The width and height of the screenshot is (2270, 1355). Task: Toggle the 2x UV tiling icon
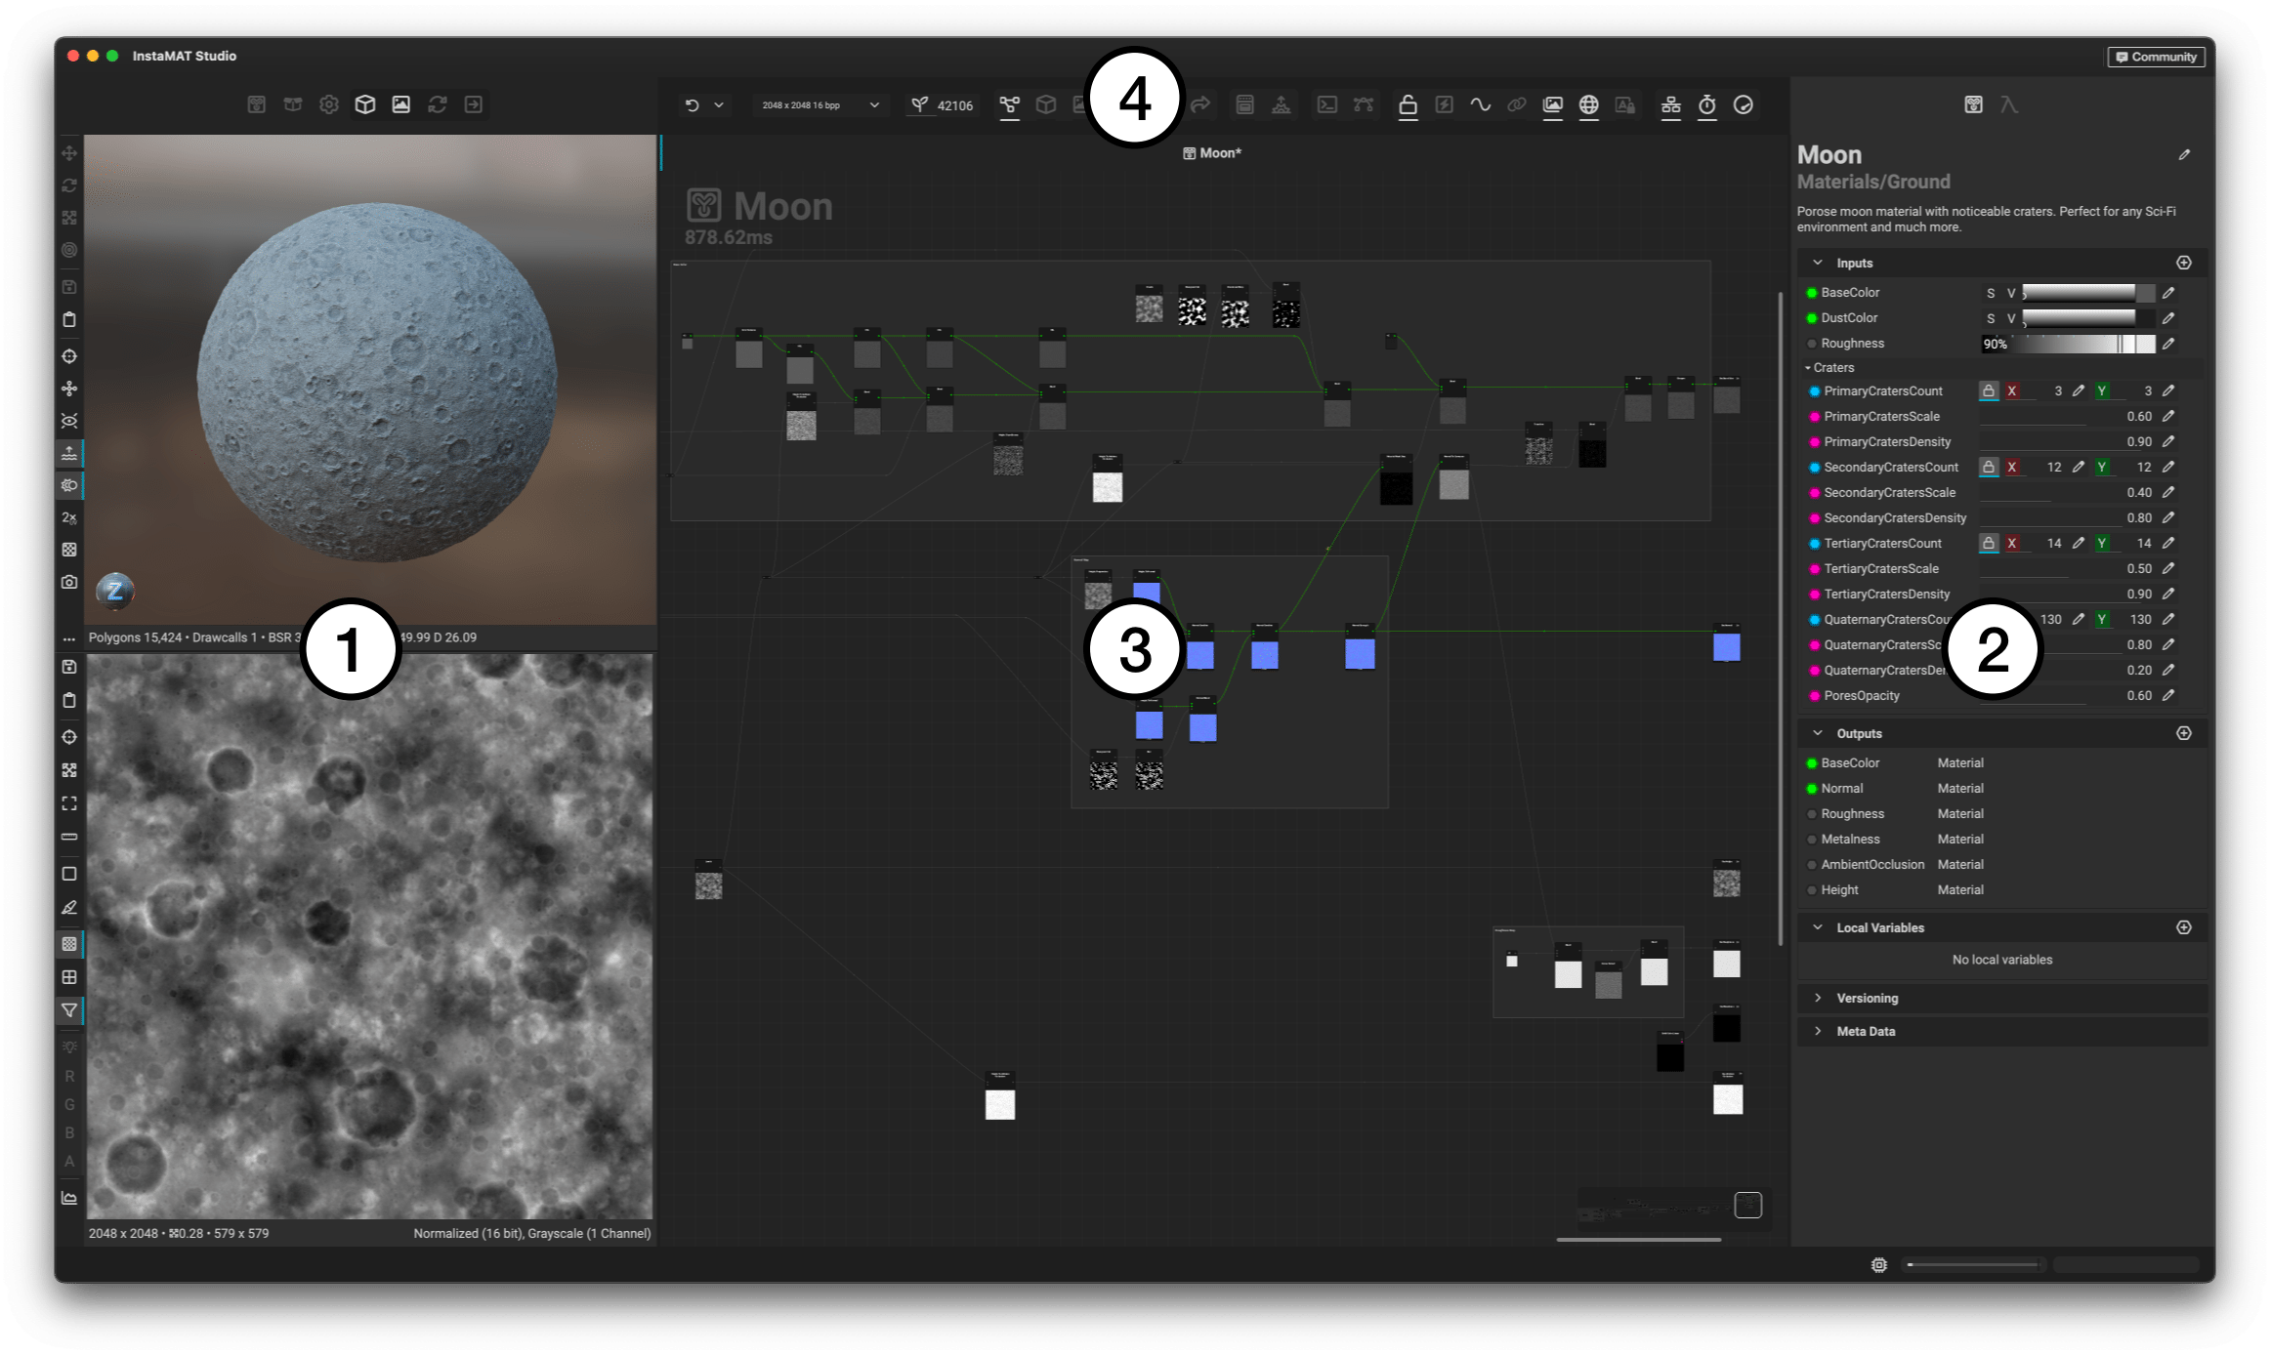69,517
